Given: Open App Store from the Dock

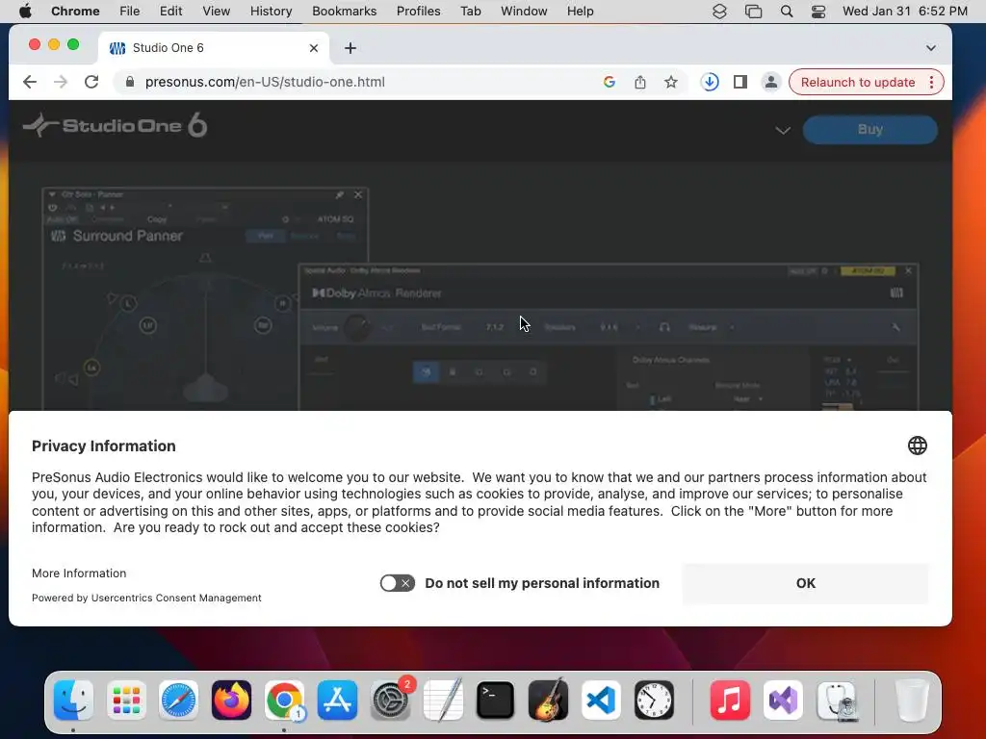Looking at the screenshot, I should [x=337, y=701].
